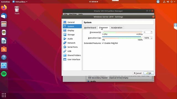The height and width of the screenshot is (99, 177).
Task: Open the volume indicator in the top bar
Action: click(x=168, y=2)
